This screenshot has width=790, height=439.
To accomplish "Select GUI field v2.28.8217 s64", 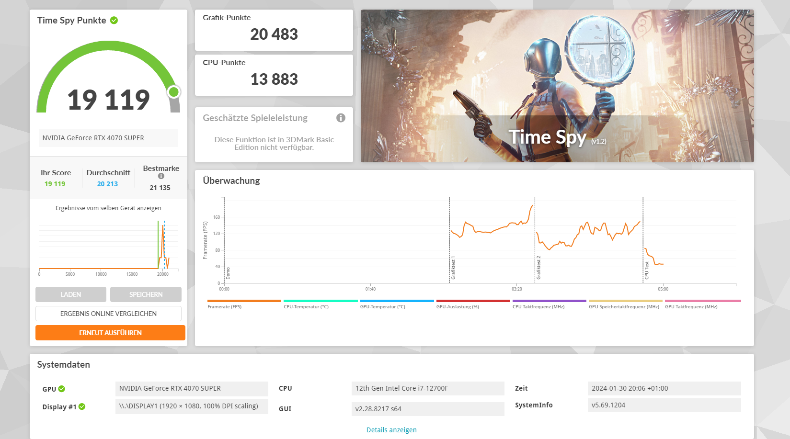I will point(428,409).
